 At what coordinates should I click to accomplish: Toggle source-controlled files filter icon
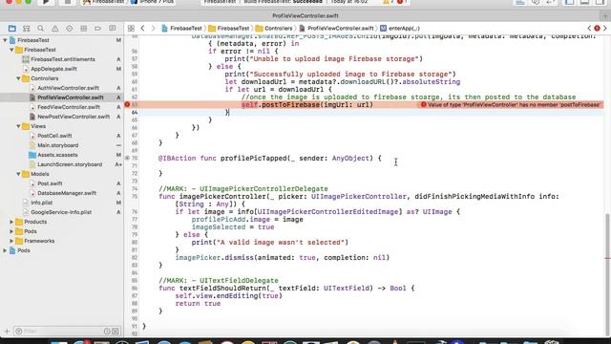(116, 332)
